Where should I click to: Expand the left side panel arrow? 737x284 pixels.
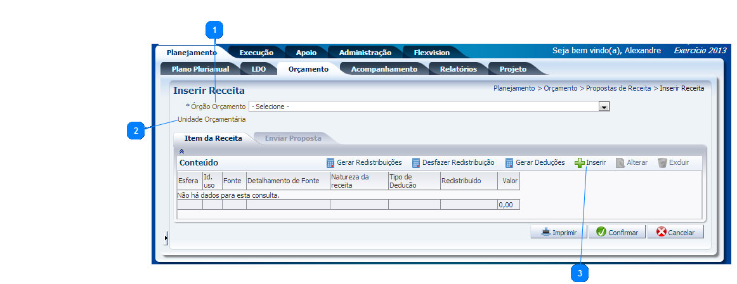[x=166, y=238]
